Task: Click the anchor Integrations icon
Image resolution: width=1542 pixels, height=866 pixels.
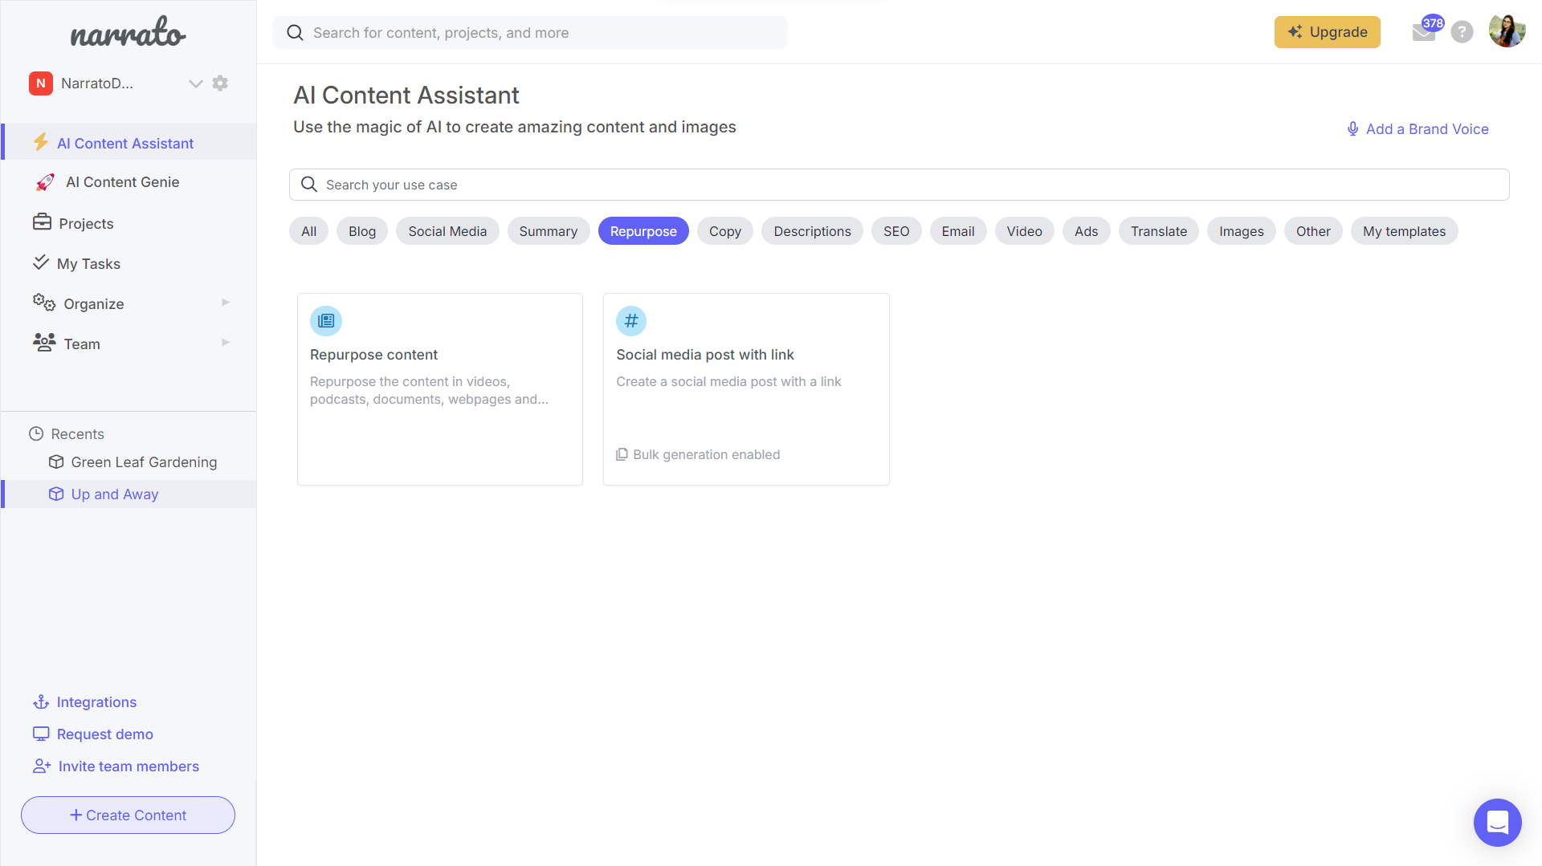Action: click(x=41, y=702)
